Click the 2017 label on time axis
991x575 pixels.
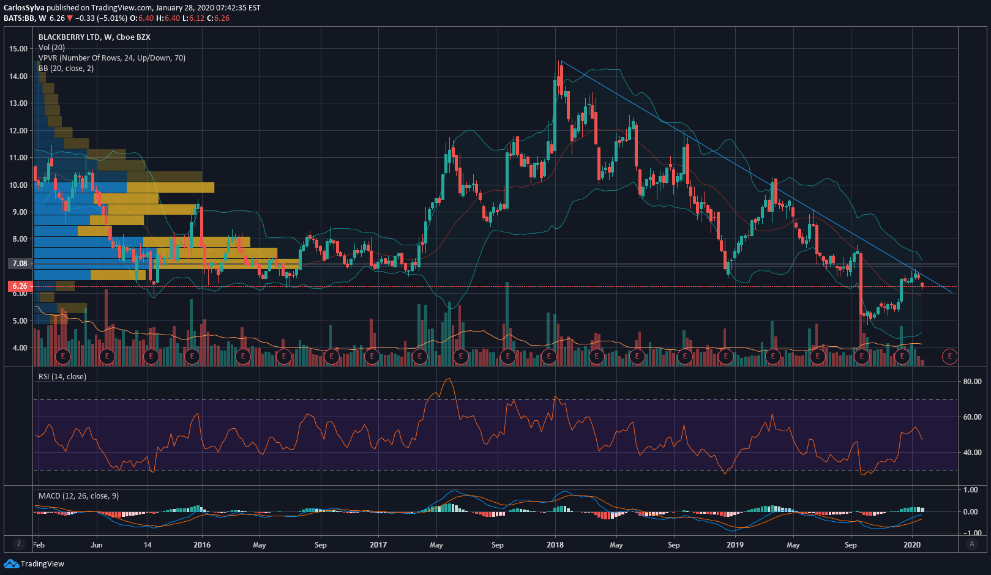(378, 544)
